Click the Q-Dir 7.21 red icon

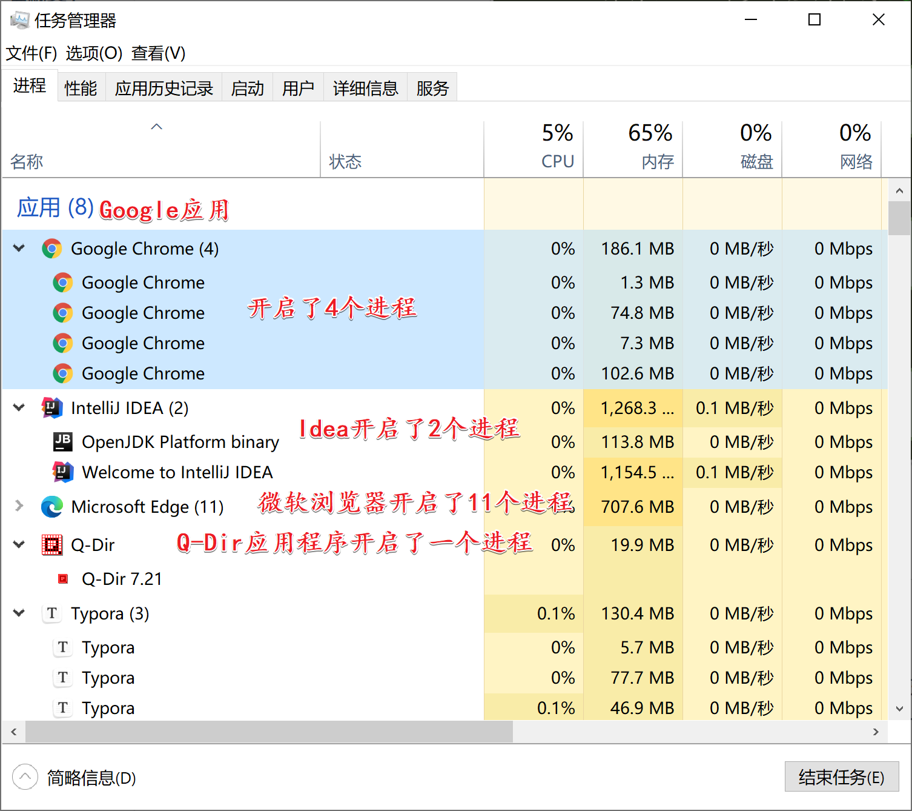click(x=63, y=579)
